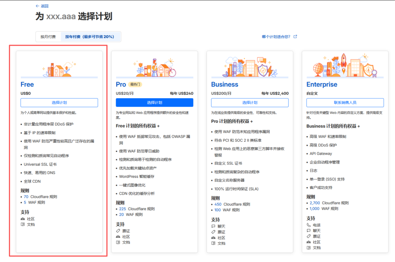Click the community icon in Business support section
Screen dimensions: 395x262
213,237
